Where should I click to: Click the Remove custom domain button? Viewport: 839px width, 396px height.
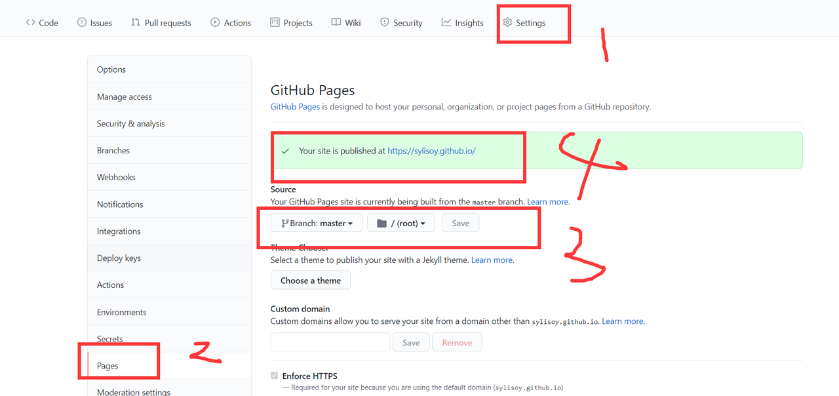coord(458,342)
